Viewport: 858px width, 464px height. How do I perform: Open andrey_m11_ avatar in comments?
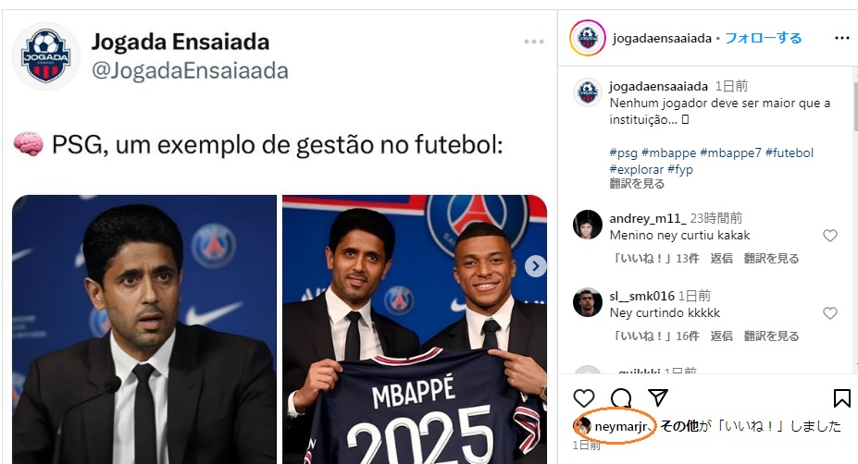coord(588,225)
